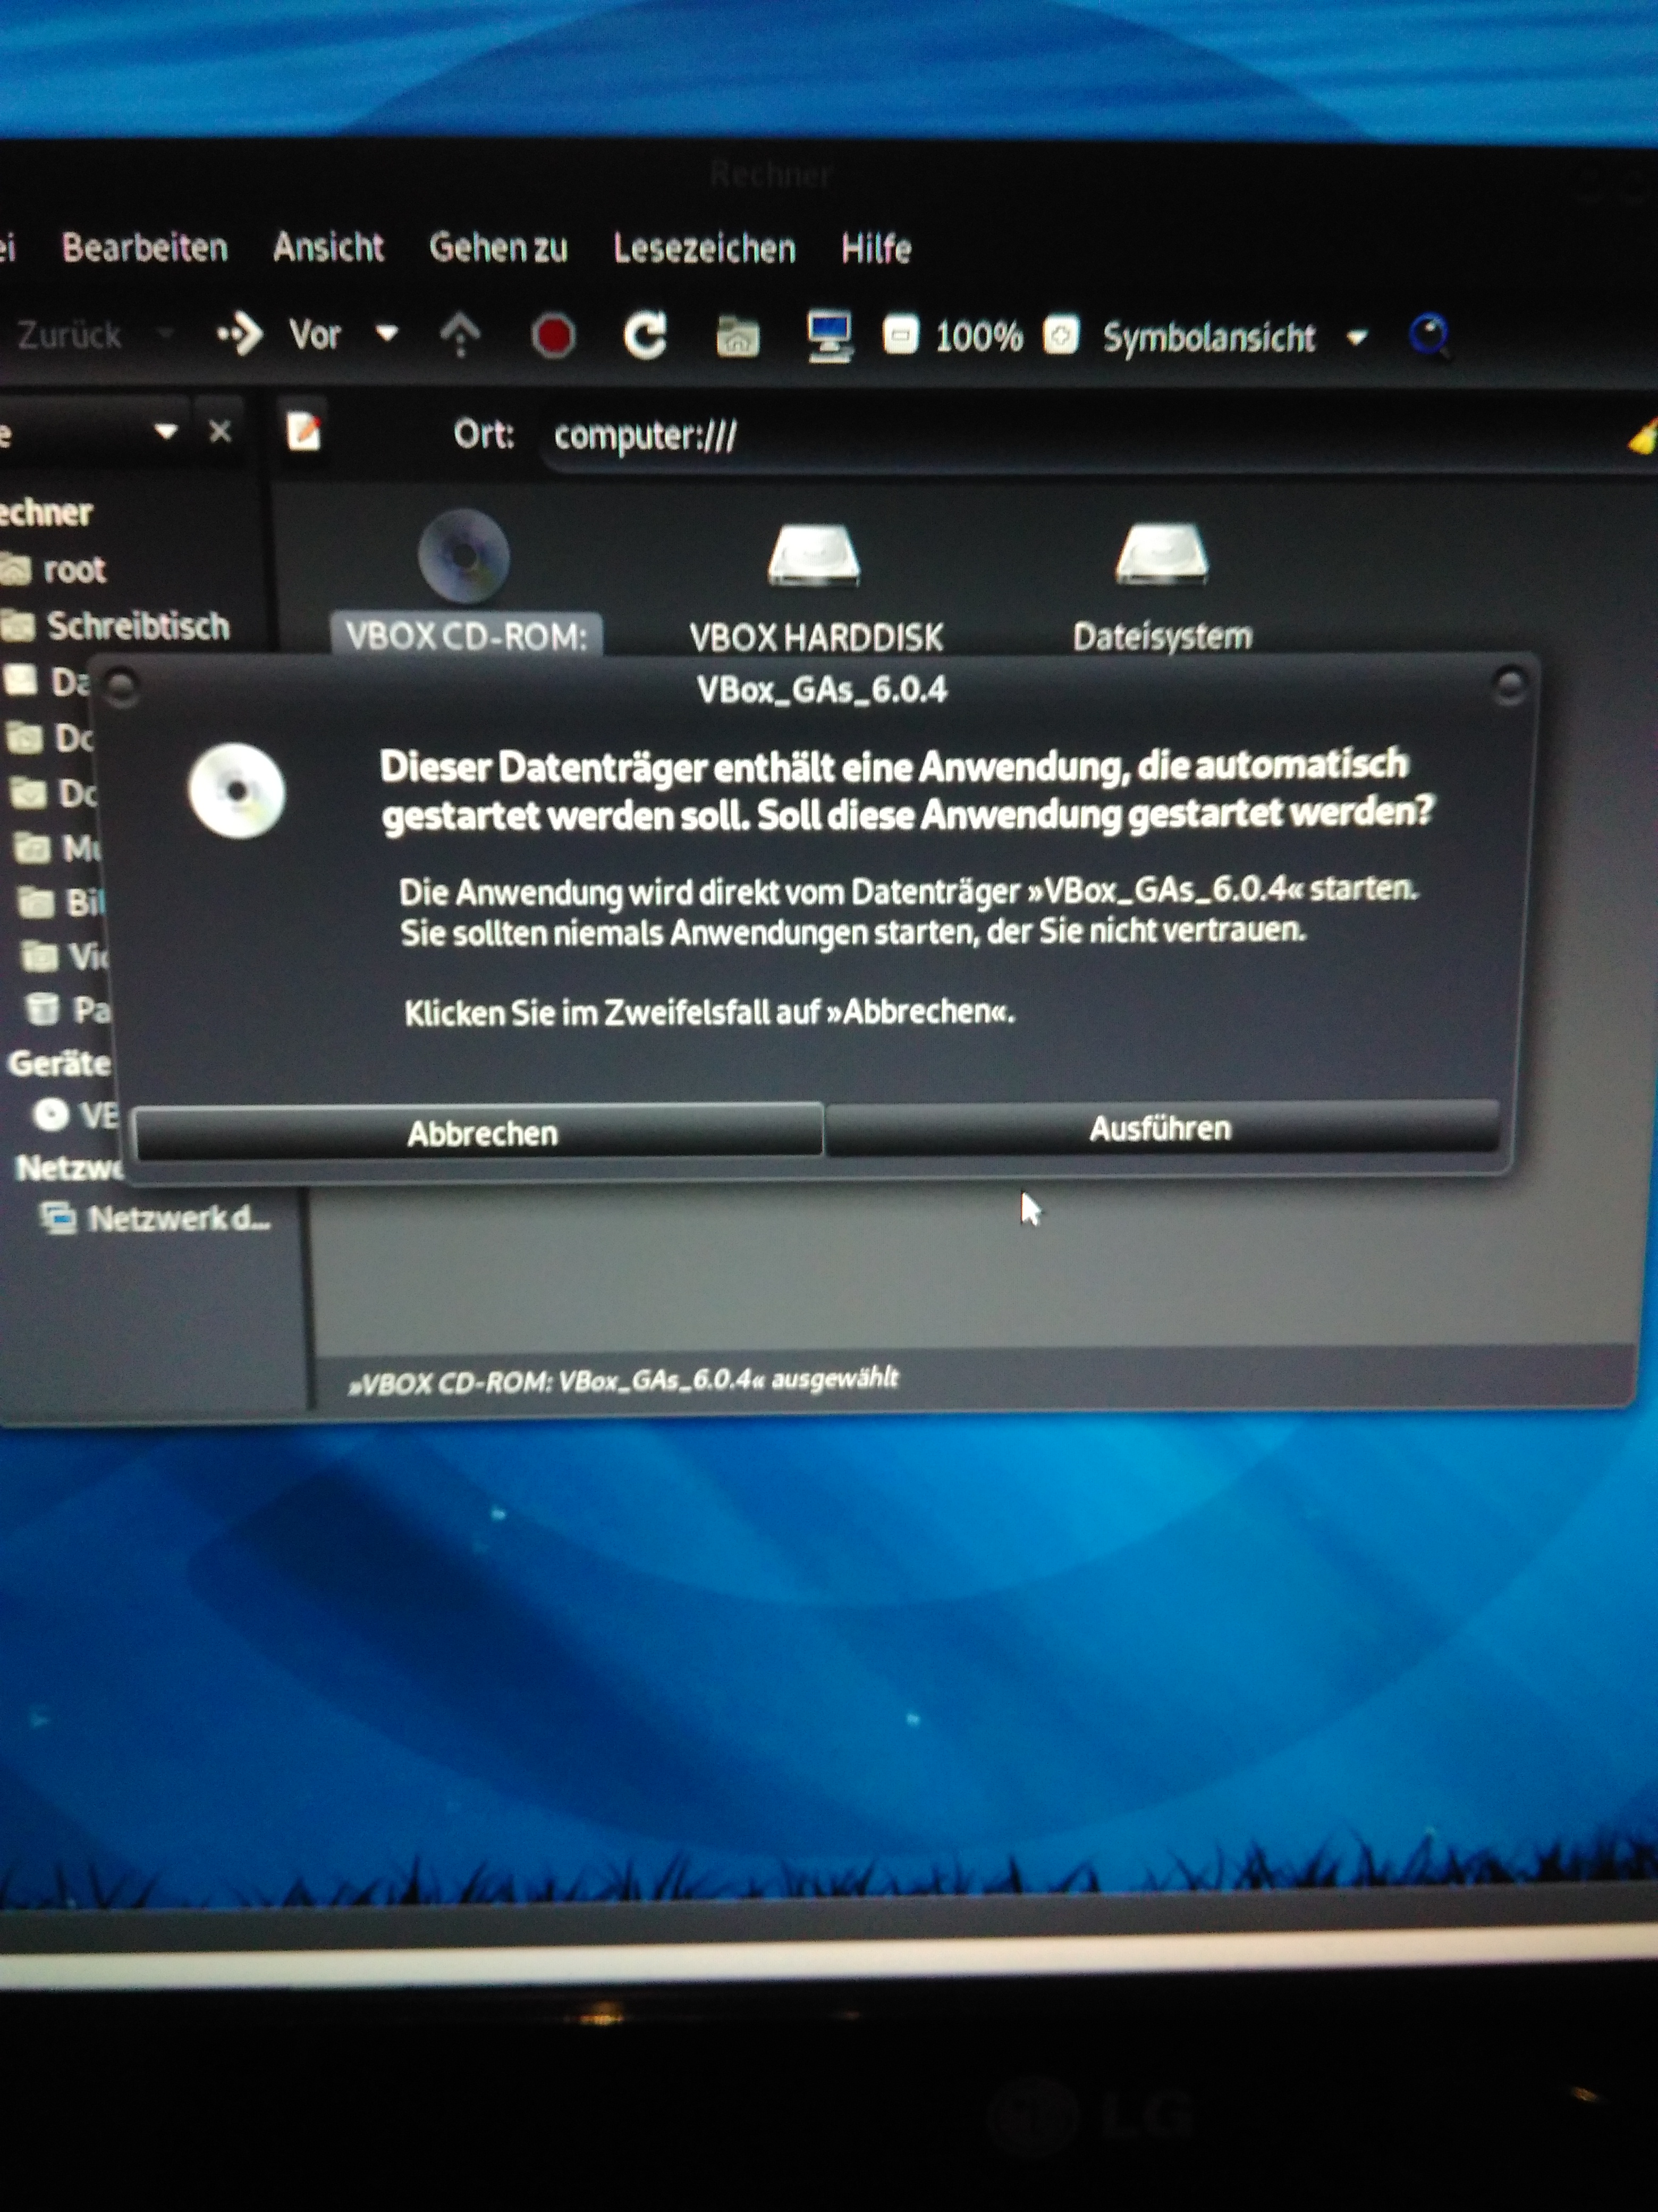Click the Ausführen button
The image size is (1658, 2212).
coord(1160,1129)
